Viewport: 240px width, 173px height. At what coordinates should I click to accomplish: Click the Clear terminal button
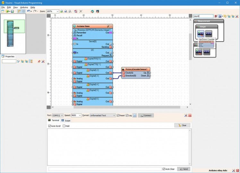[x=182, y=125]
